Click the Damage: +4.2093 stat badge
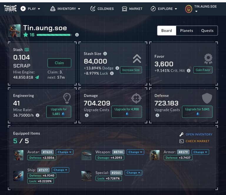226x195 pixels. click(110, 158)
